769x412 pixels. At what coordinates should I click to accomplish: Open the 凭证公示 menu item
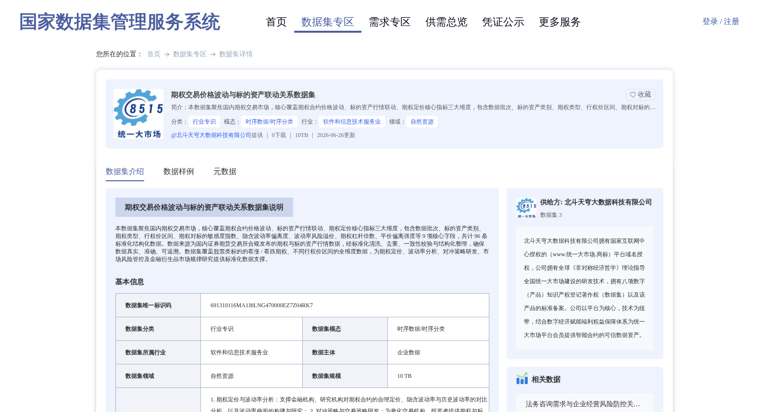click(x=503, y=22)
